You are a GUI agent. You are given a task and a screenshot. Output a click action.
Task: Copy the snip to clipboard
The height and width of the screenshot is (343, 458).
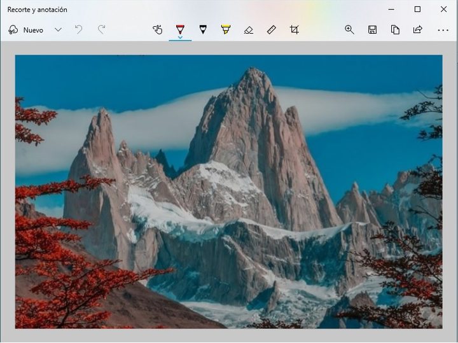click(395, 30)
